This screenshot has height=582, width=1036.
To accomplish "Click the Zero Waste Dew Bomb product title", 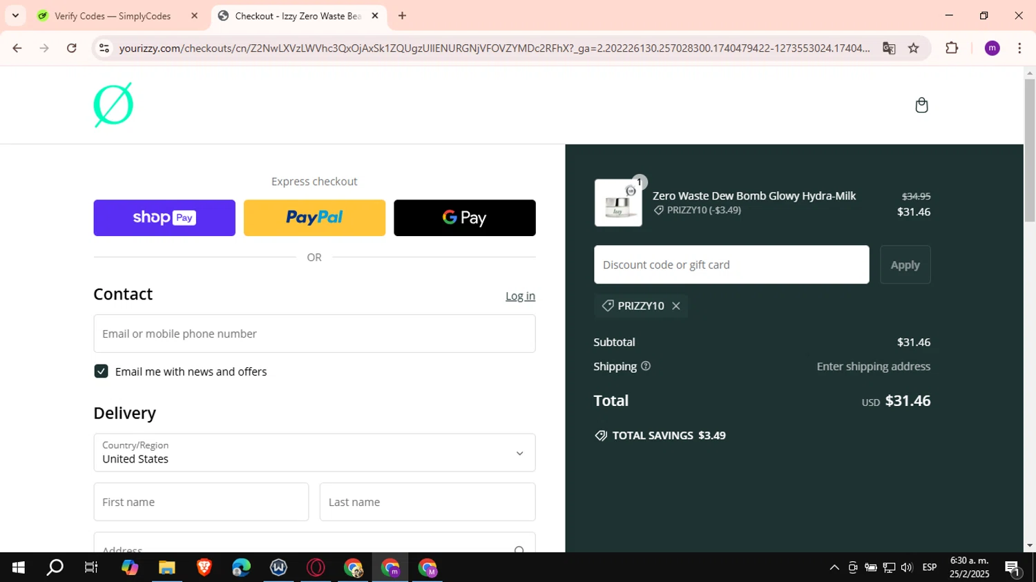I will [x=754, y=196].
